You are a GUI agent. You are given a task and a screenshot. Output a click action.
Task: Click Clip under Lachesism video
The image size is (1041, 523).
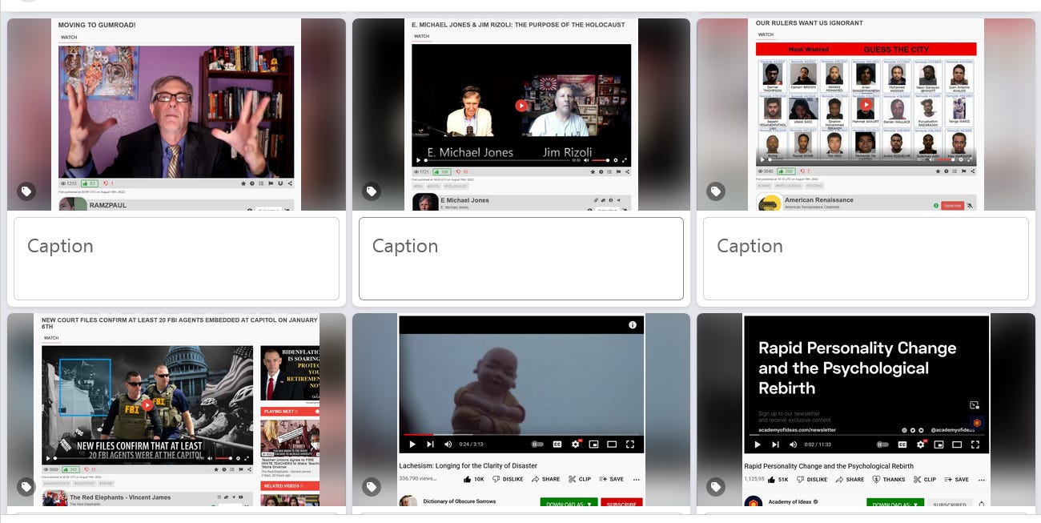click(x=580, y=479)
